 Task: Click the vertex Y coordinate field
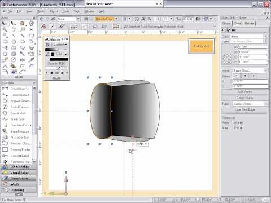pyautogui.click(x=250, y=86)
